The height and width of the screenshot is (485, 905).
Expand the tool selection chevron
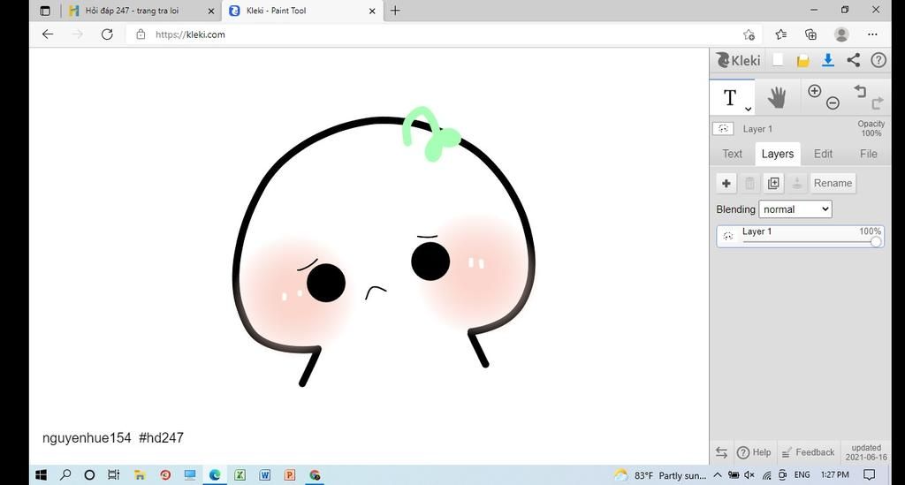coord(748,109)
